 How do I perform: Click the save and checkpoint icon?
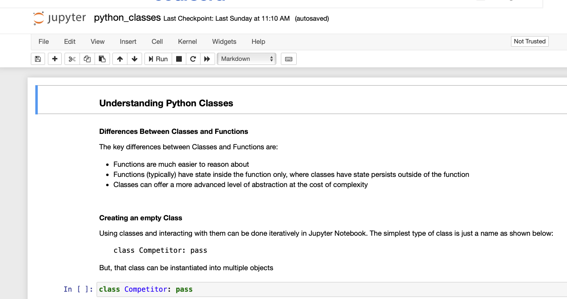click(38, 59)
